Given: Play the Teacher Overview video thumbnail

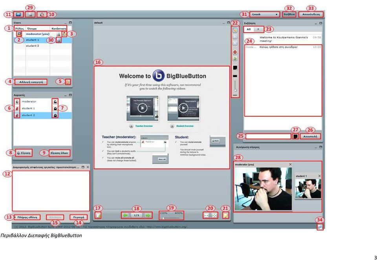Looking at the screenshot, I should (x=142, y=108).
